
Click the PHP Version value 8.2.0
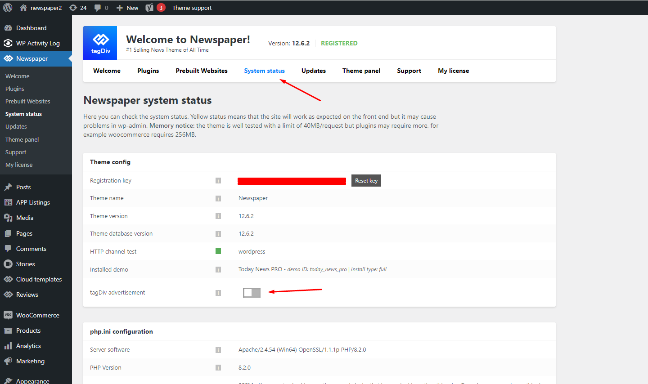pyautogui.click(x=245, y=367)
